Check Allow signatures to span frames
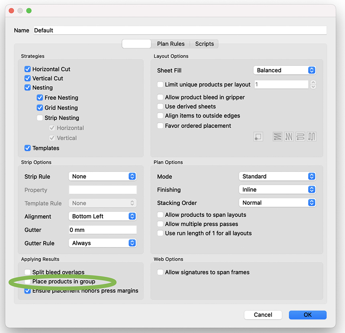 pos(160,272)
